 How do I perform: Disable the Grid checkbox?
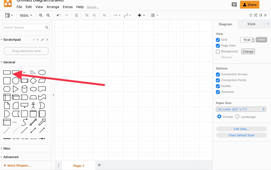[x=218, y=40]
